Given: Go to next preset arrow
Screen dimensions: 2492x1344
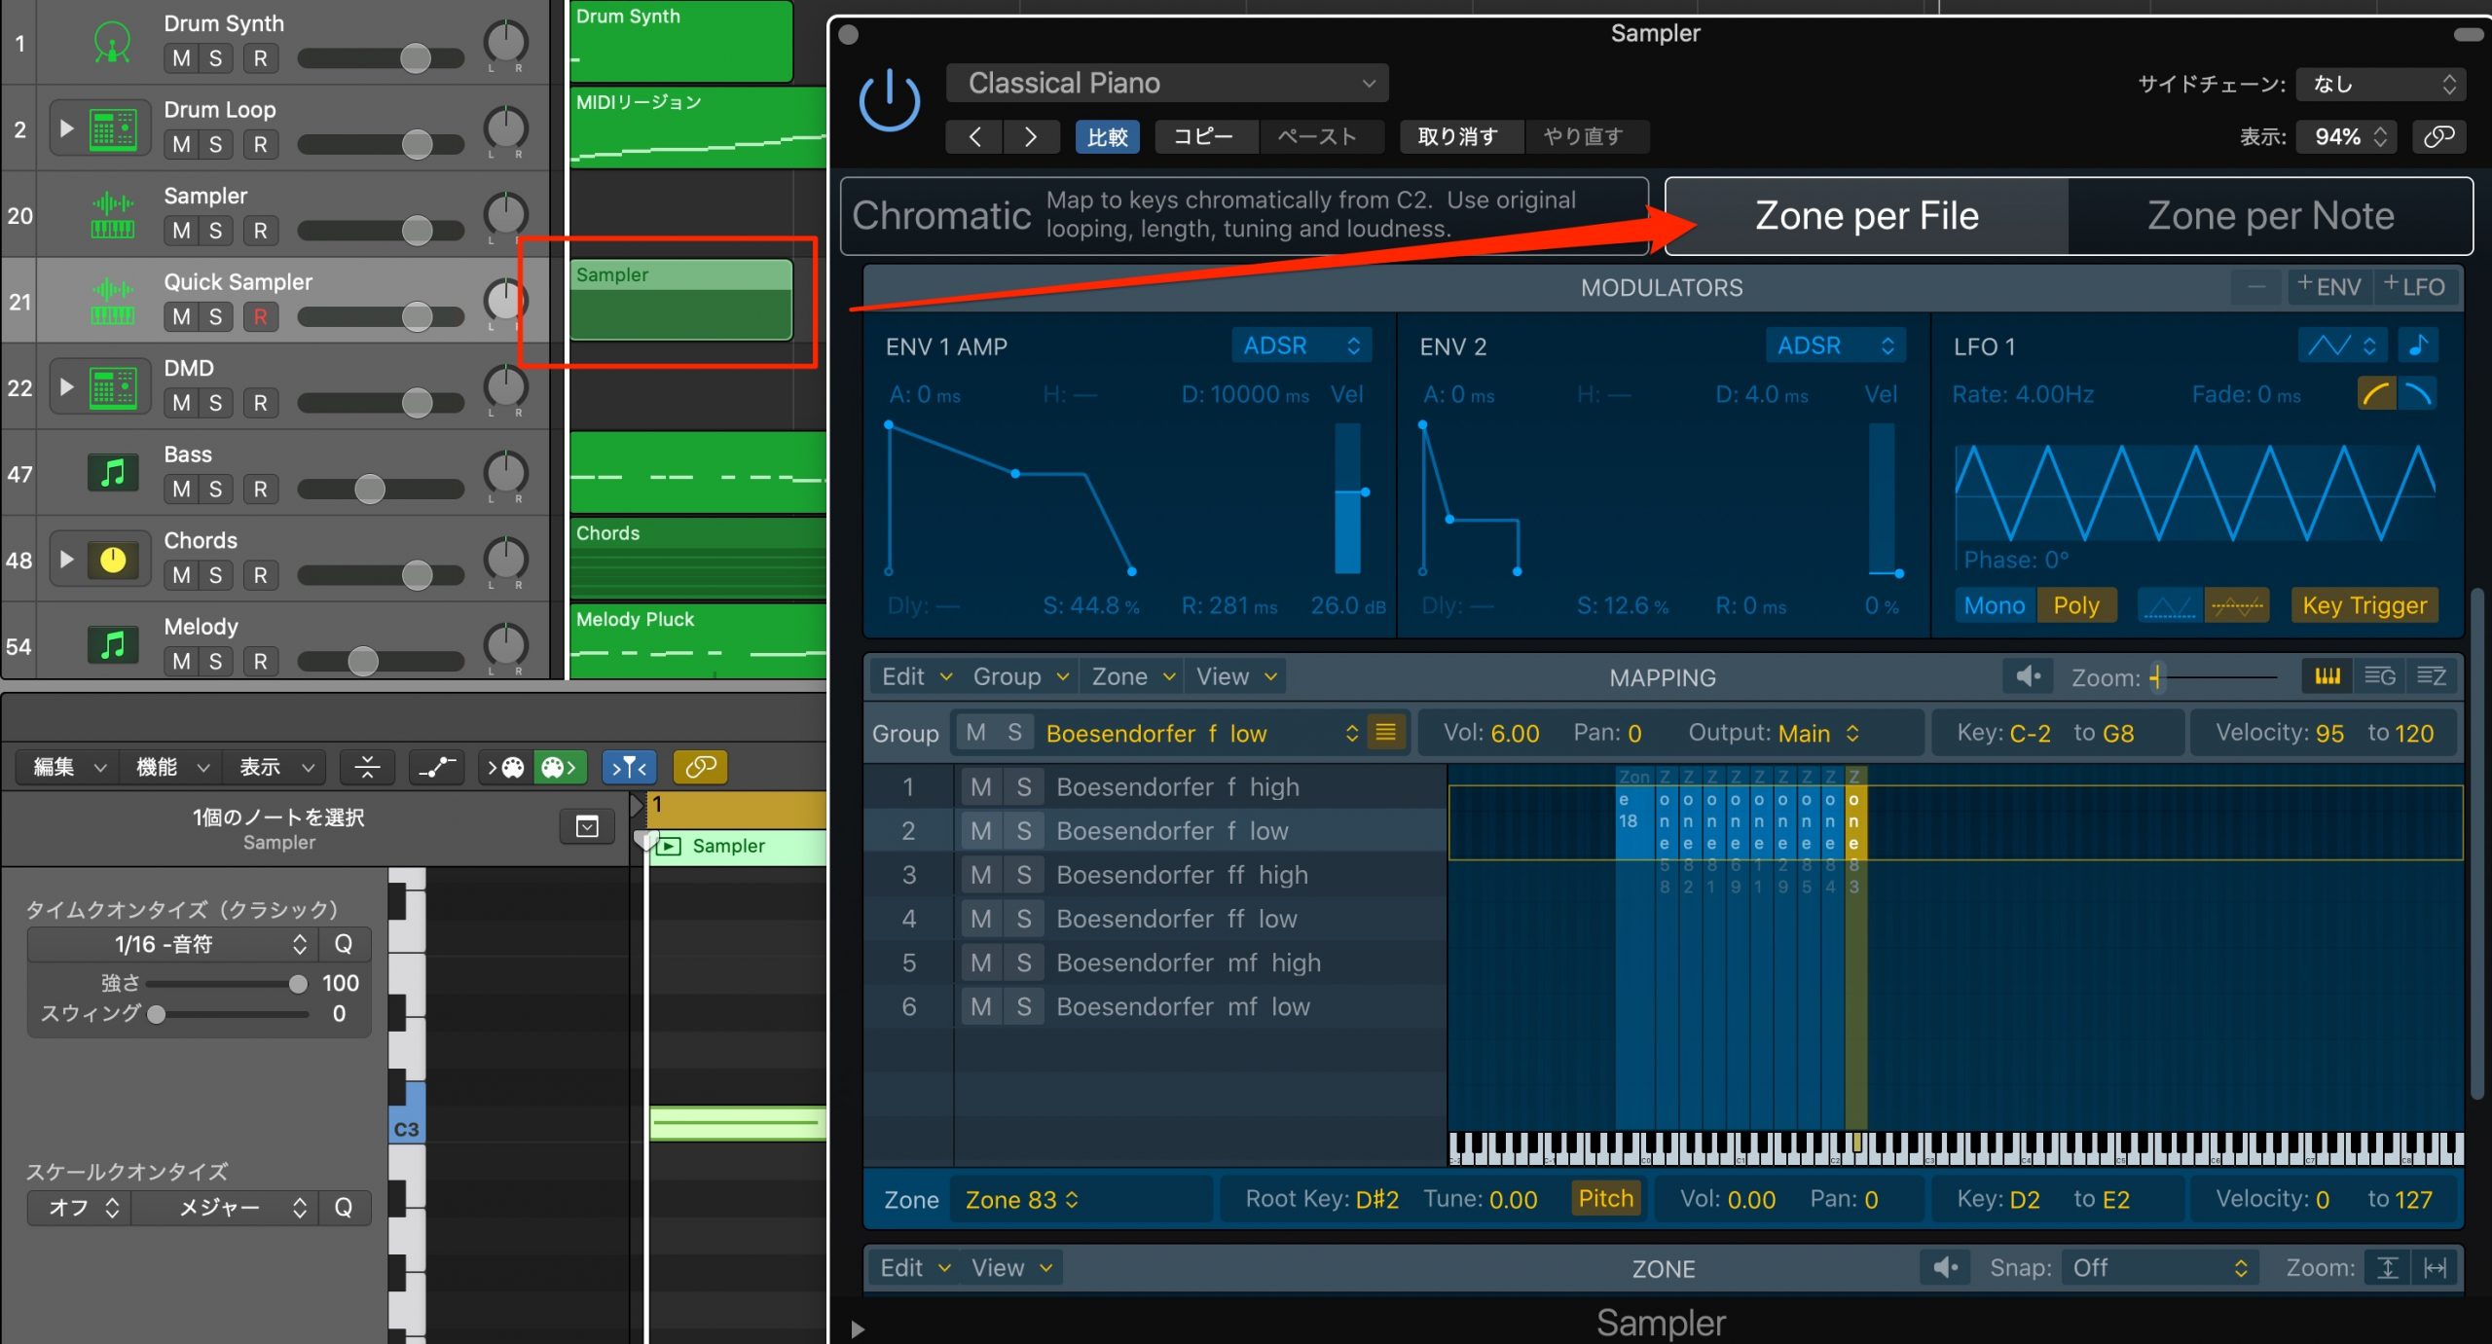Looking at the screenshot, I should [1030, 136].
